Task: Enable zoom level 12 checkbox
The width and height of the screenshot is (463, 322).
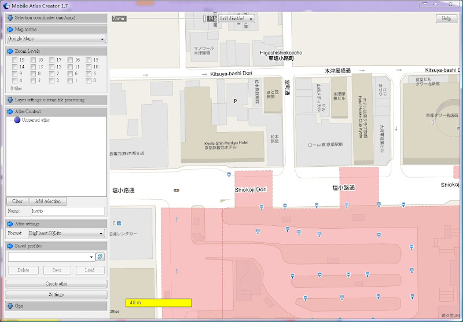Action: pos(52,67)
